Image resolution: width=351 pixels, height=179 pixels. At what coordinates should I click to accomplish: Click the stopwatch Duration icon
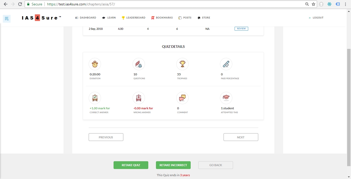pos(95,64)
